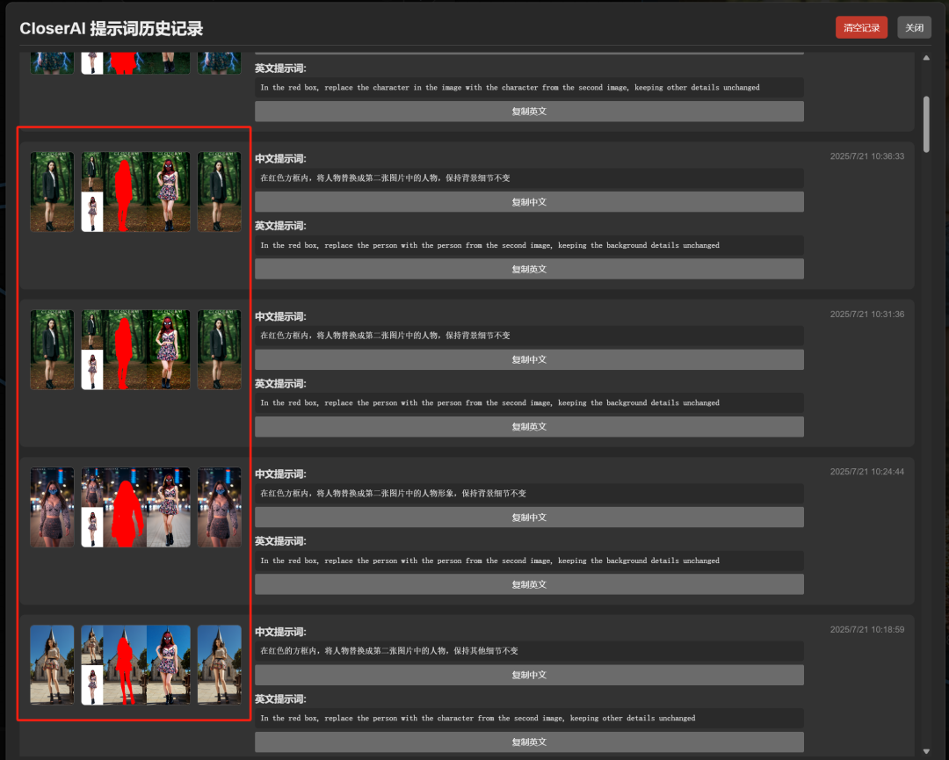This screenshot has height=760, width=949.
Task: Copy English prompt mentioning 'character in the image'
Action: point(529,112)
